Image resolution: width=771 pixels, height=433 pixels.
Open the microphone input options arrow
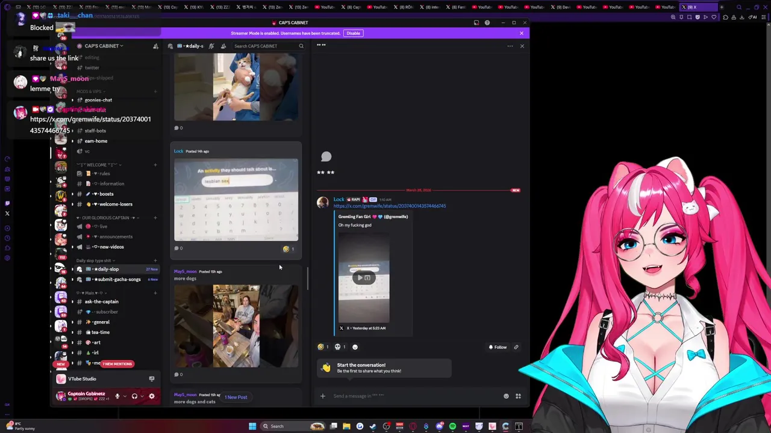tap(125, 396)
